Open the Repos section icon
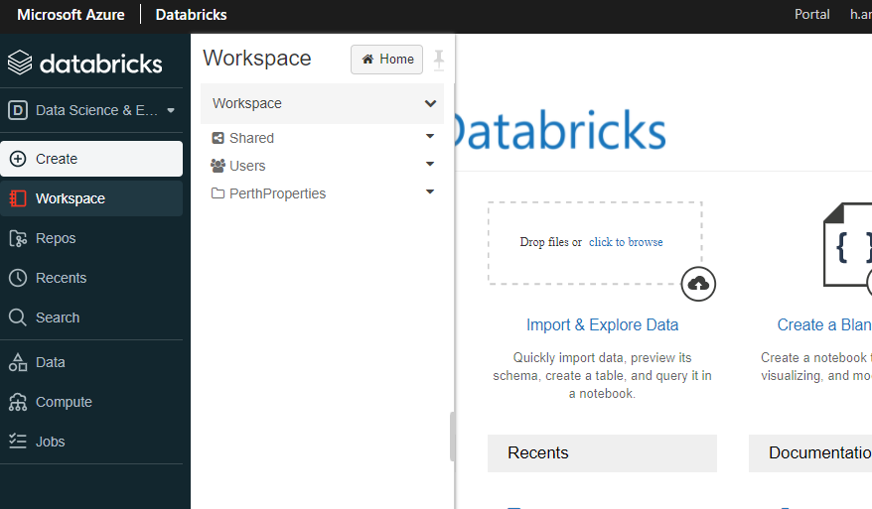Viewport: 872px width, 509px height. coord(18,238)
